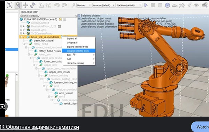The height and width of the screenshot is (132, 209).
Task: Toggle visualization eye icon in toolbar
Action: pyautogui.click(x=196, y=5)
